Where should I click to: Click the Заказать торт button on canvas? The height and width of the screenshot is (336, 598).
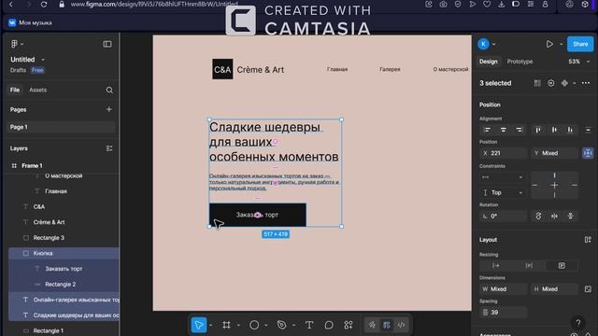(x=258, y=215)
